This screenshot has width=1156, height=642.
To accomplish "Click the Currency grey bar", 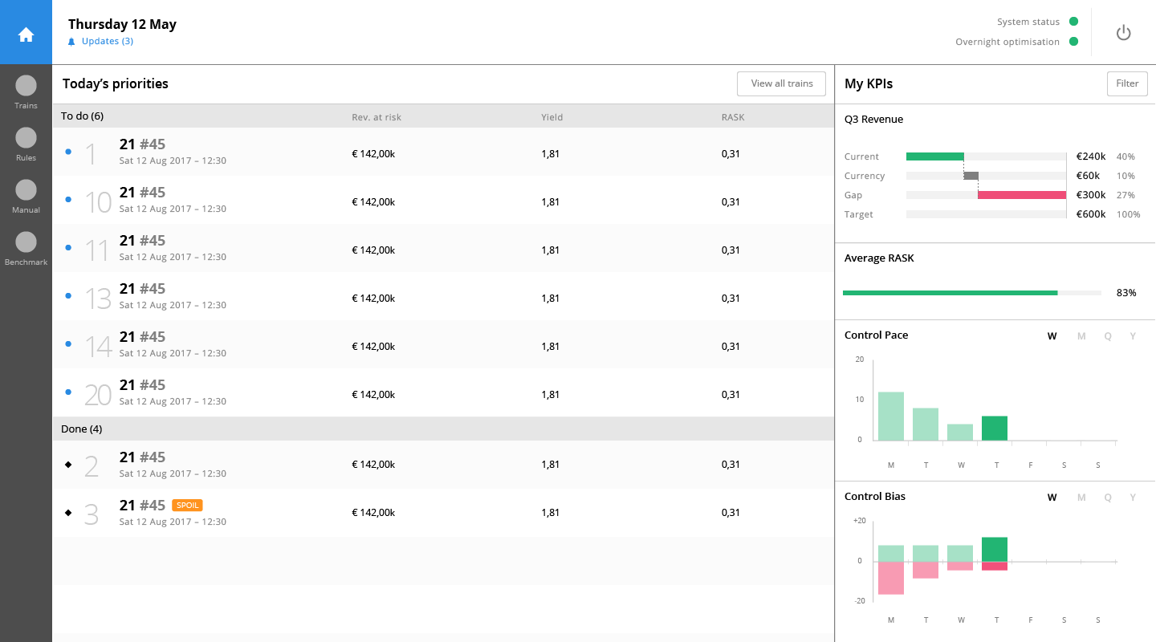I will tap(971, 176).
